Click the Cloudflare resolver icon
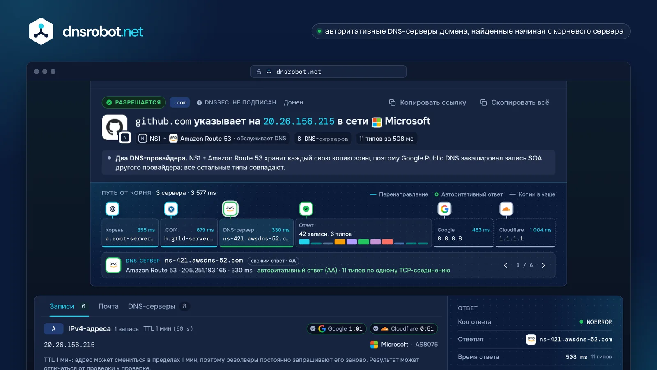The width and height of the screenshot is (657, 370). pyautogui.click(x=506, y=209)
